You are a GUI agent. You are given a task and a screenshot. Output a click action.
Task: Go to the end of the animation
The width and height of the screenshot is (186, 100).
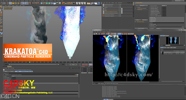coord(80,65)
